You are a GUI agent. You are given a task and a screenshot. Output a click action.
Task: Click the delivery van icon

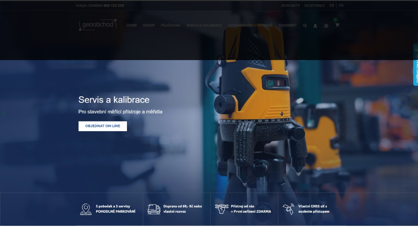[154, 209]
